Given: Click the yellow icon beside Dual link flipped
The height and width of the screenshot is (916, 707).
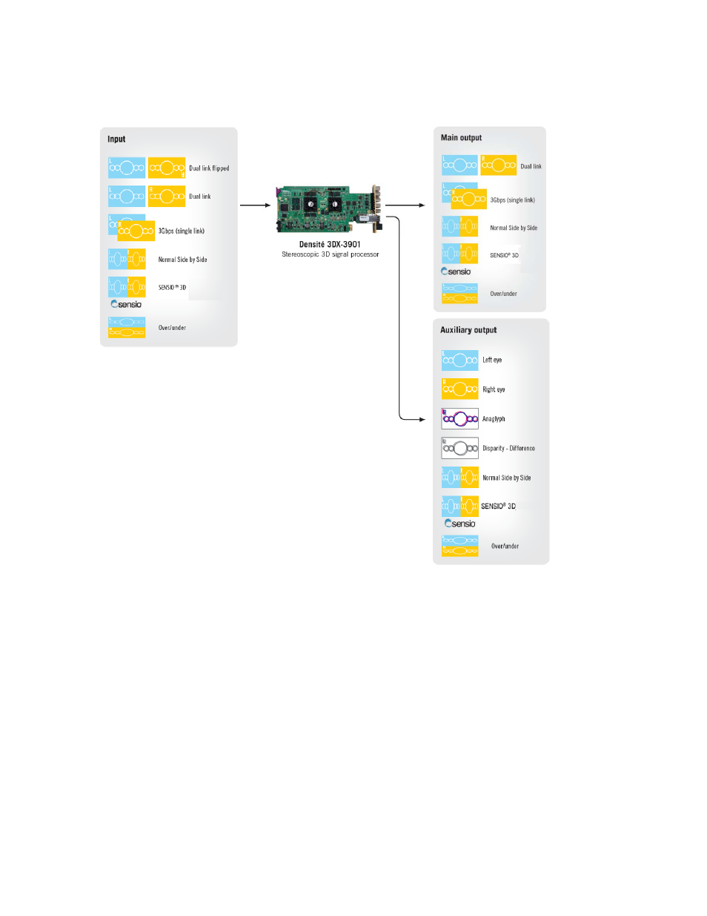Looking at the screenshot, I should (x=167, y=168).
